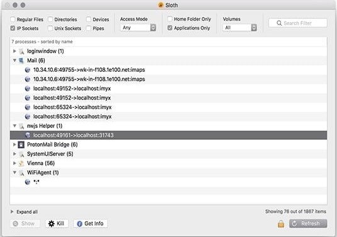Click globe icon of first localhost:65324 row
The width and height of the screenshot is (337, 237).
28,107
